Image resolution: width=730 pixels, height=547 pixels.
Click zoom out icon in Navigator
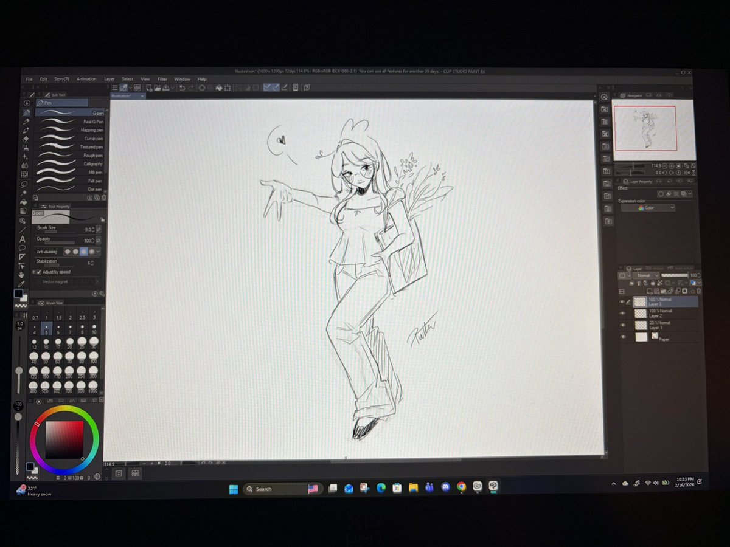(664, 165)
